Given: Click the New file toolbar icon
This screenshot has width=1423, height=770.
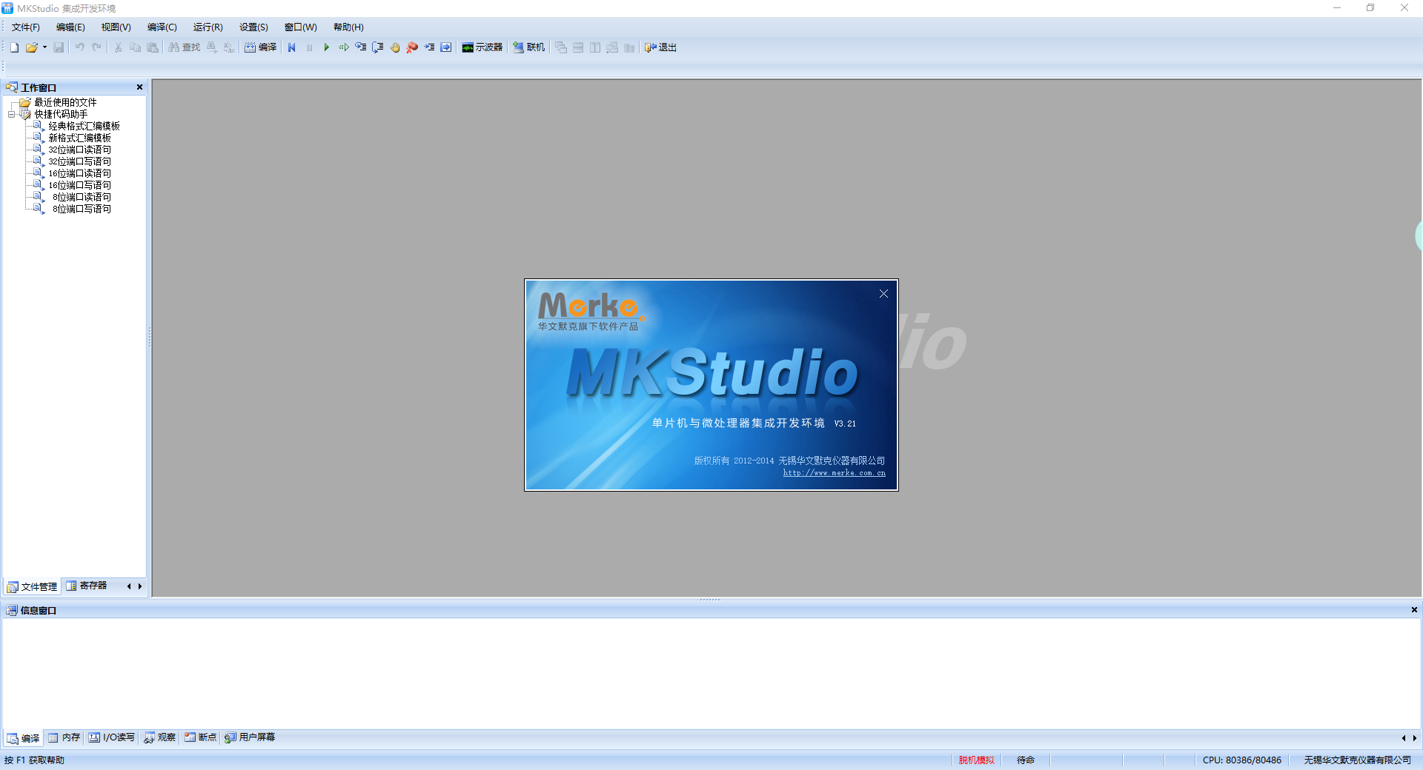Looking at the screenshot, I should [x=14, y=47].
